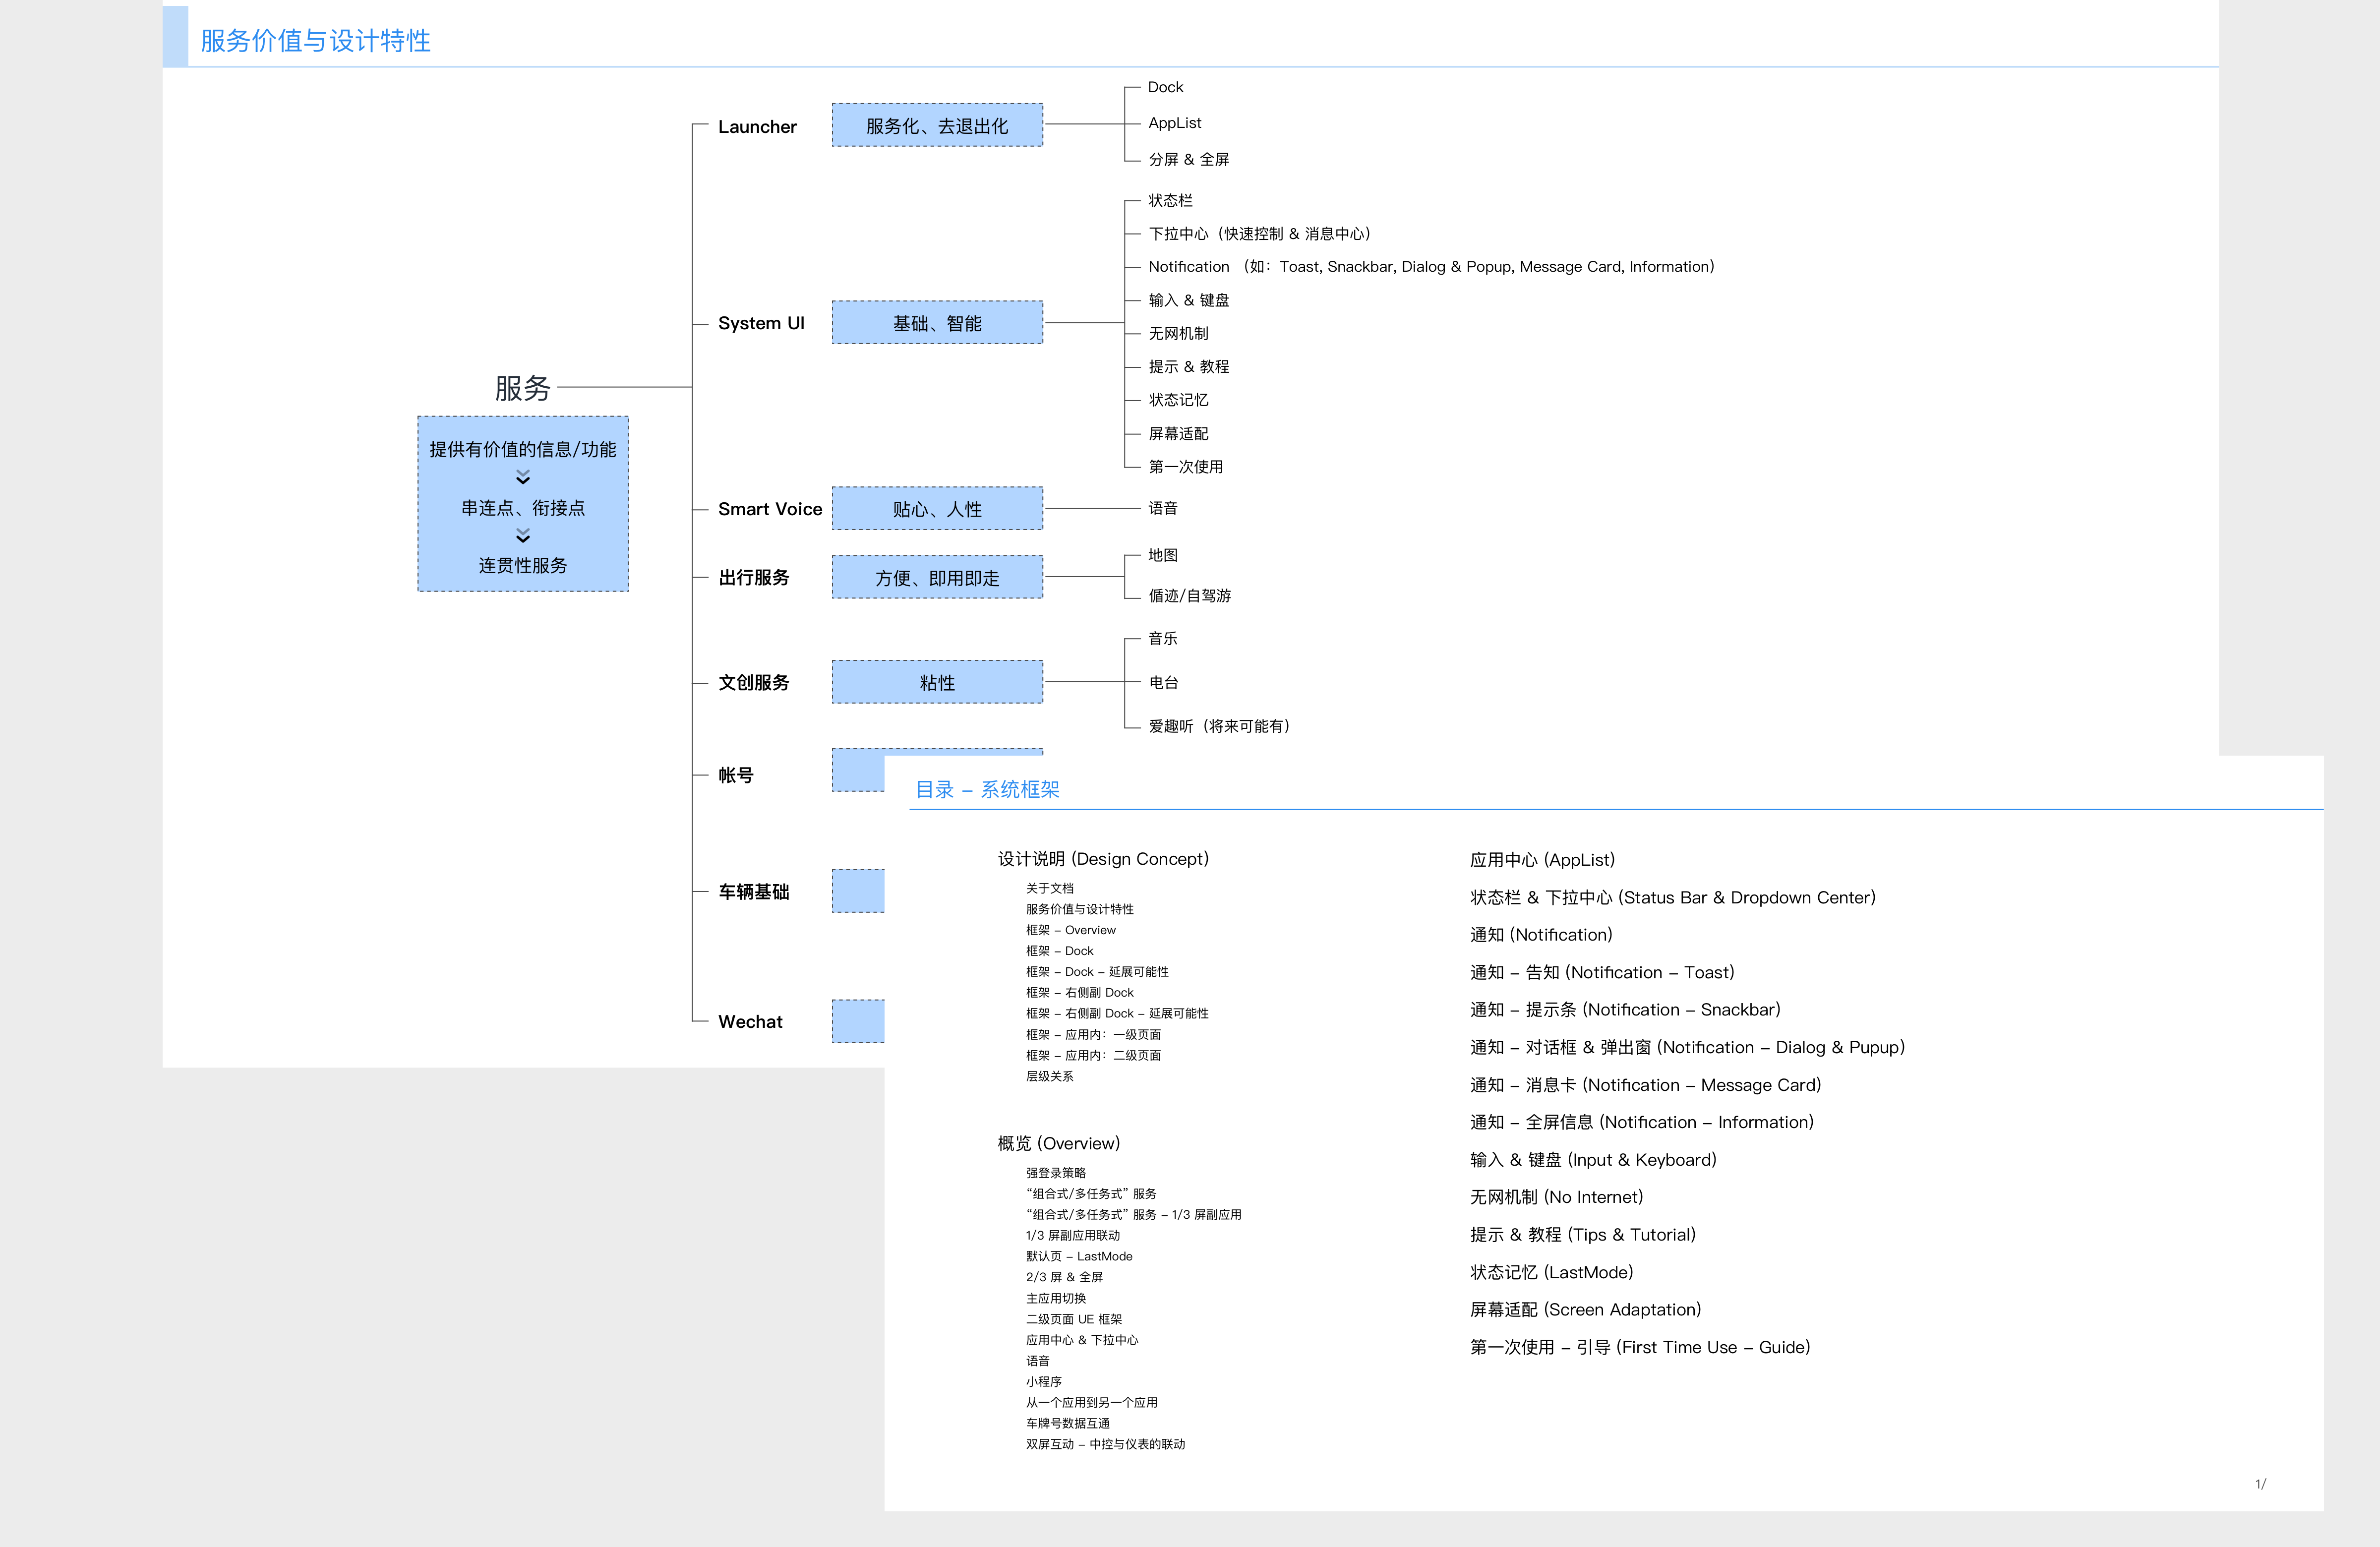Select the 串连点、衔接点 text
The image size is (2380, 1547).
coord(523,508)
